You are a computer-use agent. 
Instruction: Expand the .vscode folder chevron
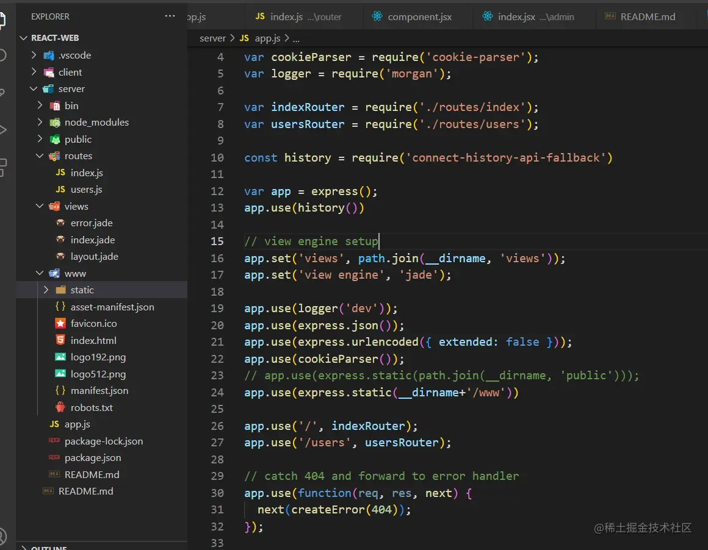coord(34,55)
